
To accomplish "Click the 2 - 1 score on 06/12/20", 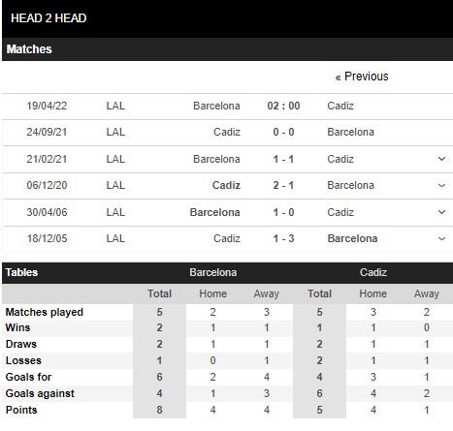I will pos(283,185).
